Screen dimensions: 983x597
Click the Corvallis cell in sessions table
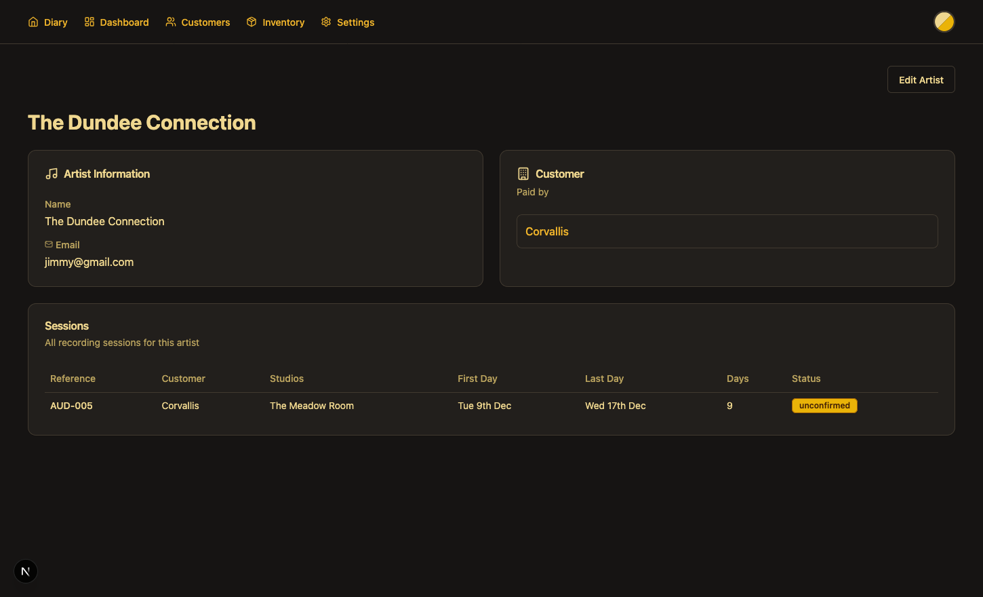(180, 406)
